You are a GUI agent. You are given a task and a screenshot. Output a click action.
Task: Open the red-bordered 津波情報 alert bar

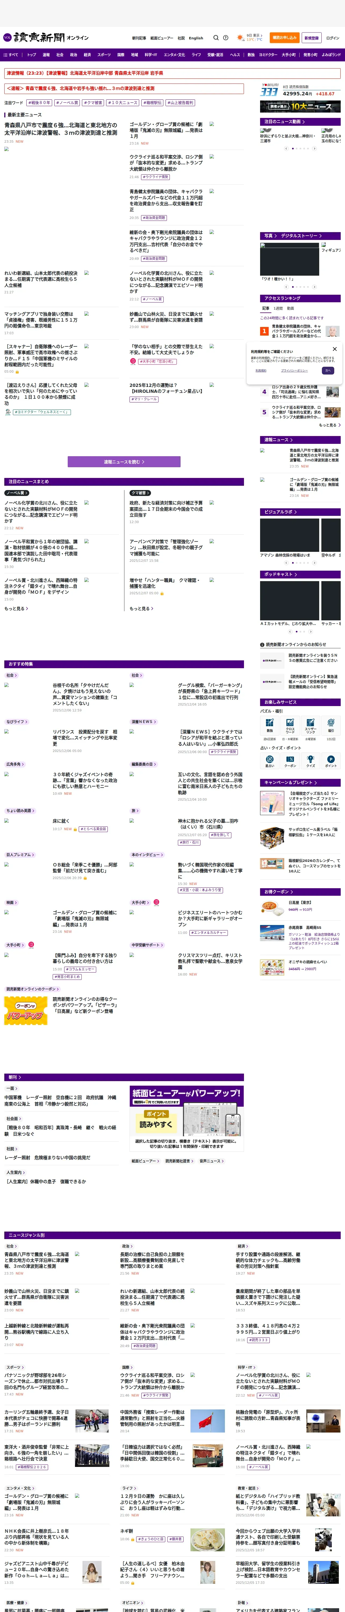(x=172, y=73)
